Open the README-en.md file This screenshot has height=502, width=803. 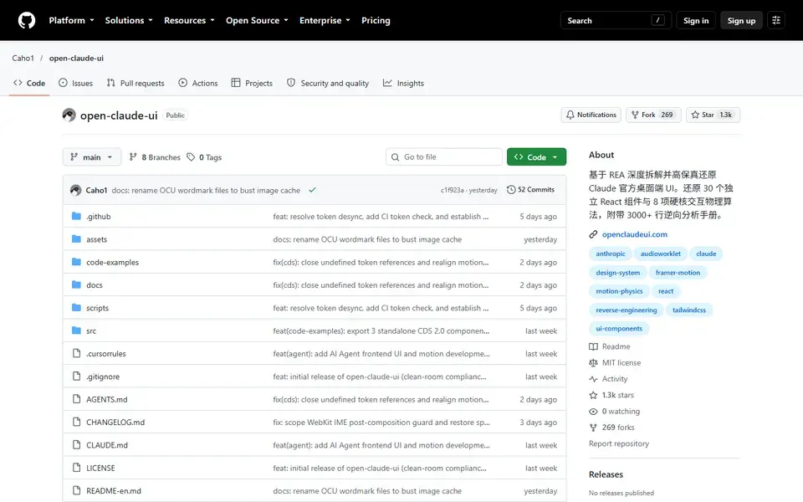pos(113,491)
